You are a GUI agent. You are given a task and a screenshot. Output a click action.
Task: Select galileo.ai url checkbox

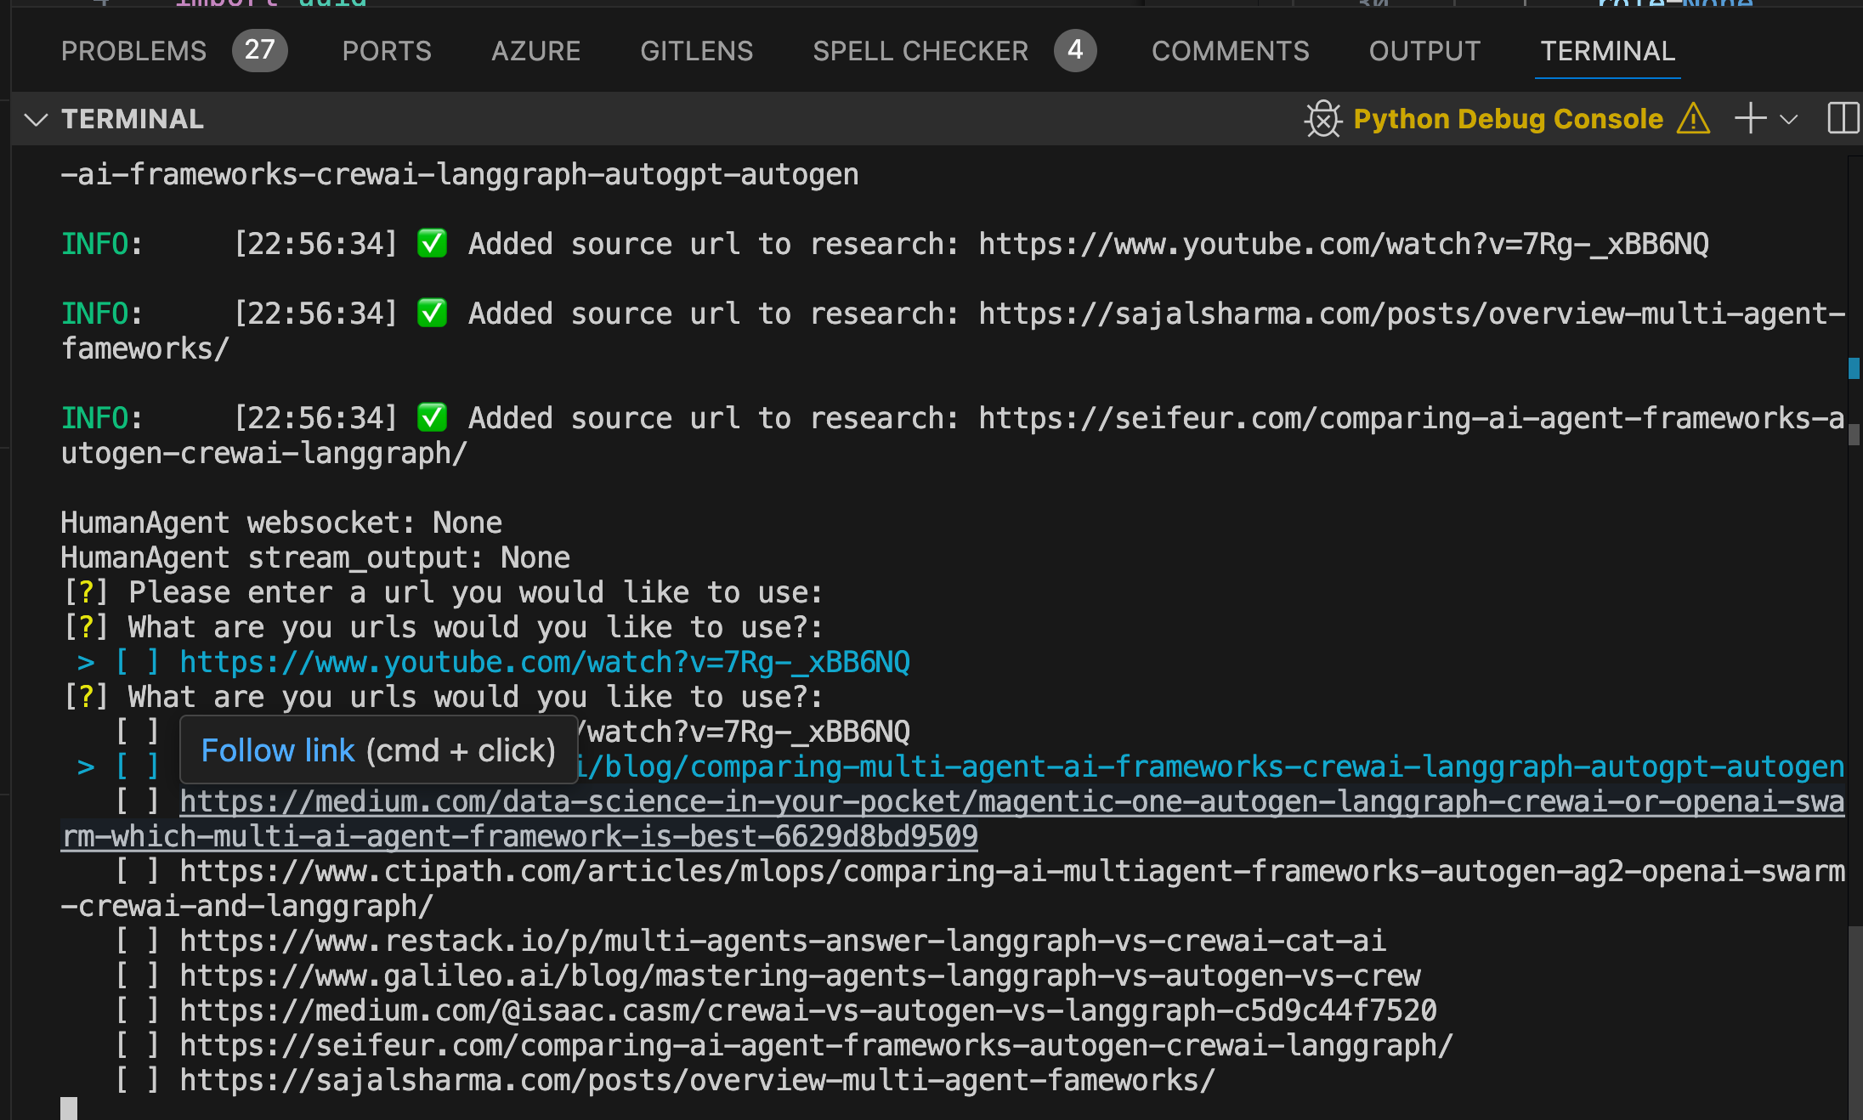tap(138, 975)
